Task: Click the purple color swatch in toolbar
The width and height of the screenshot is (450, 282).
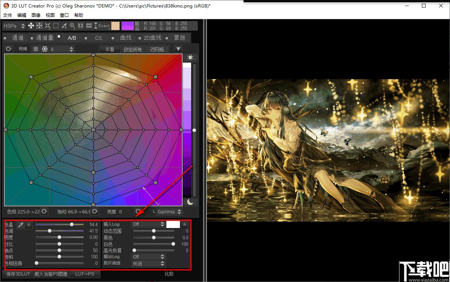Action: 127,25
